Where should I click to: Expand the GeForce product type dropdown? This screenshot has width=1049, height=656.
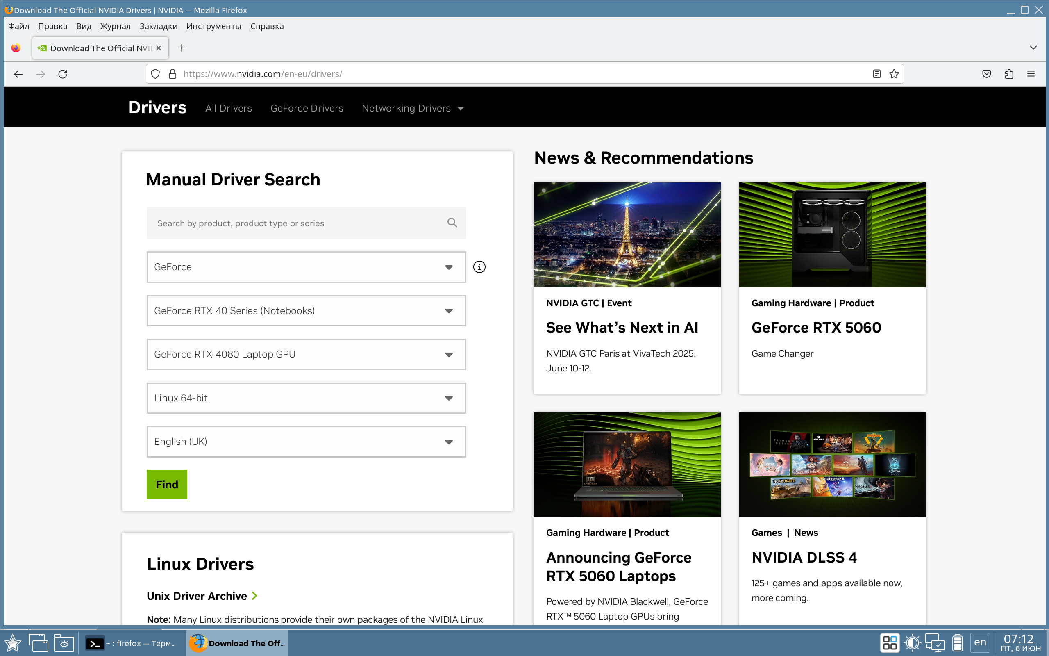tap(306, 267)
